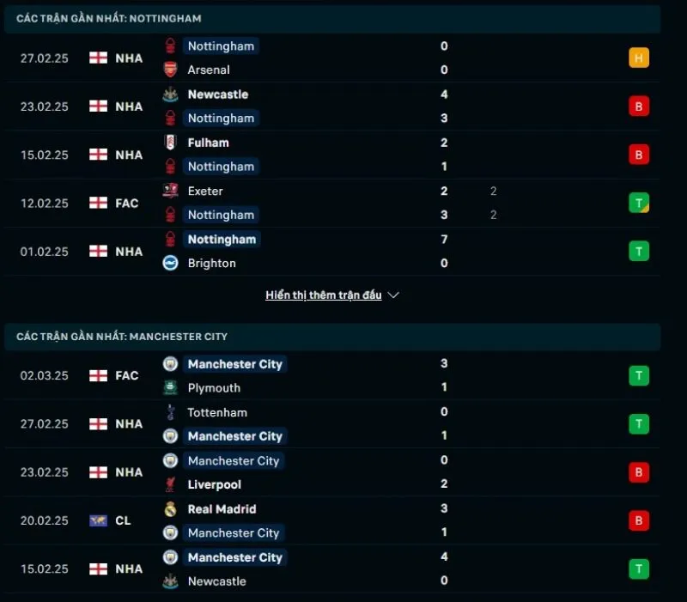
Task: Click the Fulham club crest icon
Action: [x=171, y=143]
